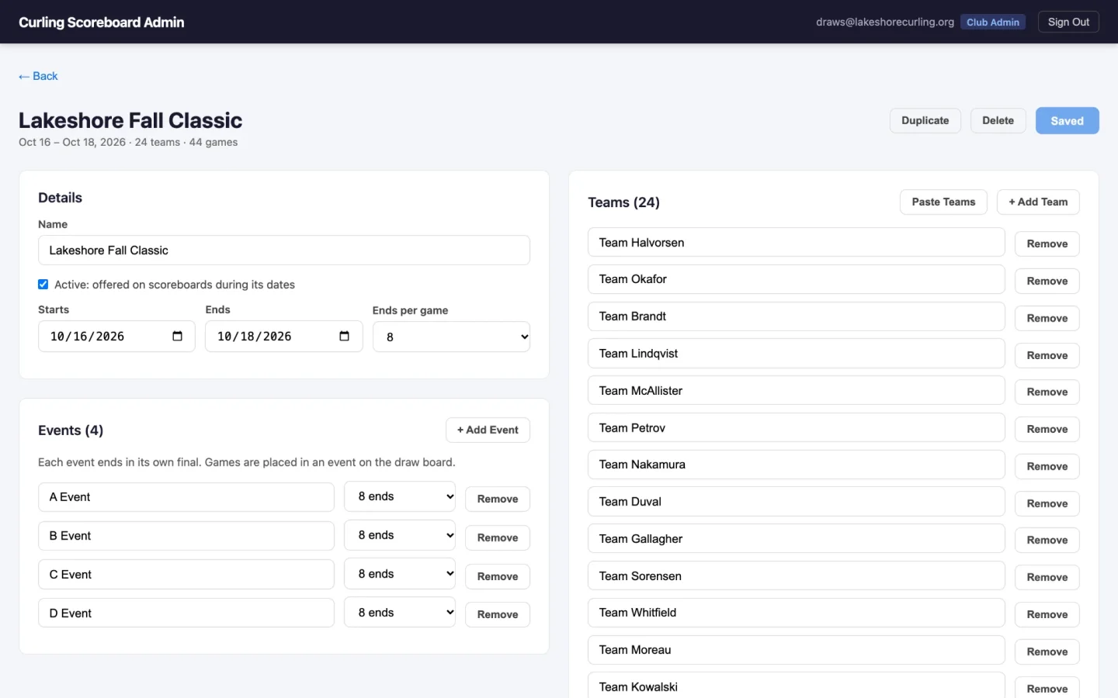Open the Starts date calendar picker icon
This screenshot has width=1118, height=698.
pyautogui.click(x=177, y=336)
